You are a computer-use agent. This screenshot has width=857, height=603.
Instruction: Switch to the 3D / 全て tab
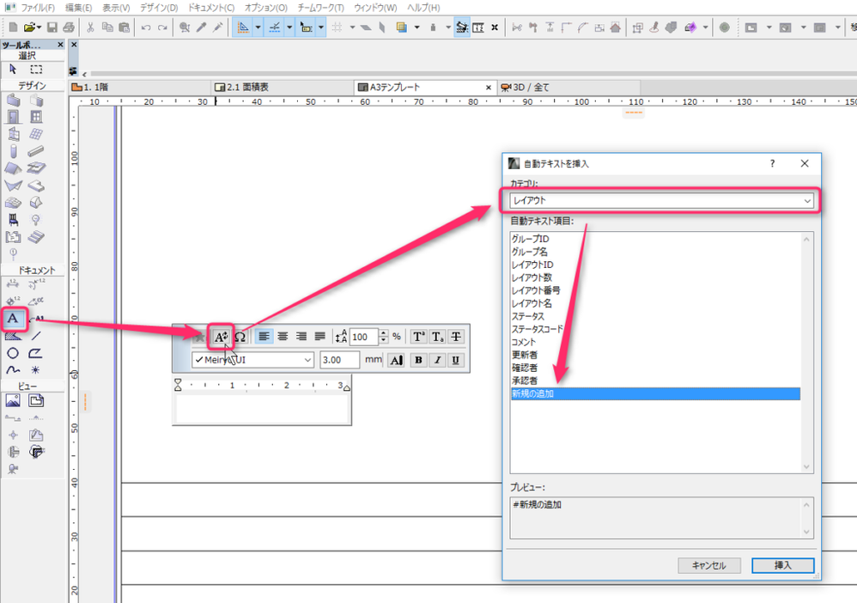[x=568, y=88]
